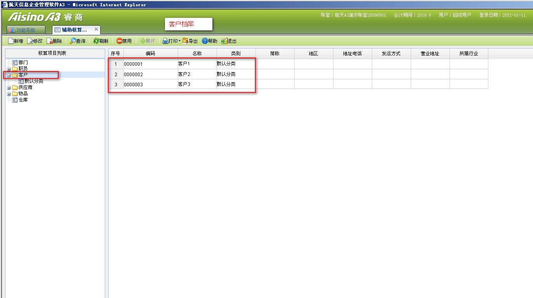This screenshot has width=533, height=298.
Task: Expand the 物品 tree node
Action: 9,94
